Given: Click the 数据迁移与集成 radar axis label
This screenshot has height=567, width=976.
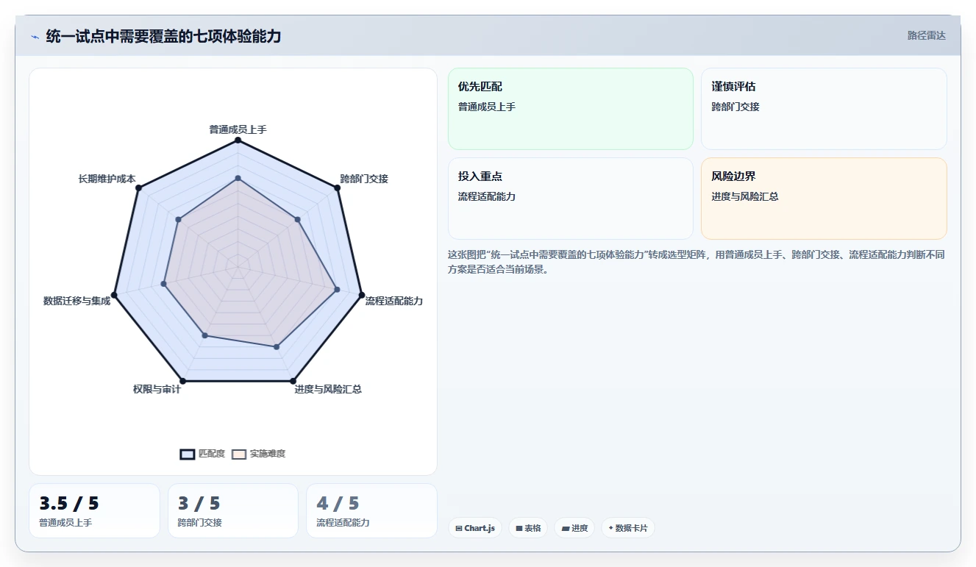Looking at the screenshot, I should pyautogui.click(x=76, y=301).
